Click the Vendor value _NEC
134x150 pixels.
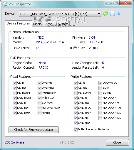[x=40, y=37]
